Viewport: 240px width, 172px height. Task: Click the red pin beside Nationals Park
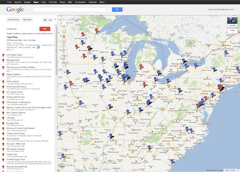coord(3,61)
